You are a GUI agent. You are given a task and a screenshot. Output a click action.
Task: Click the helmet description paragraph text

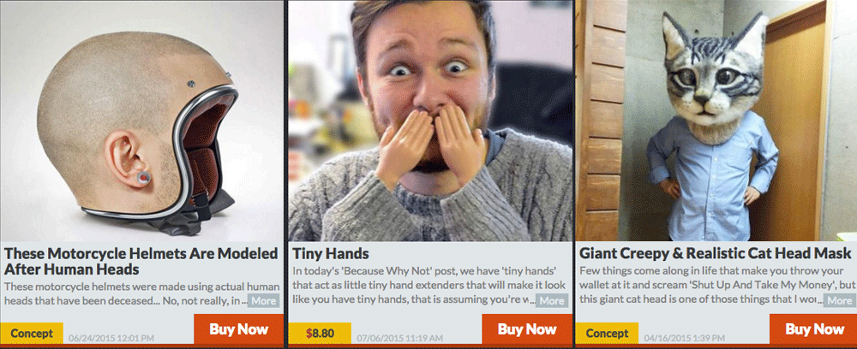pyautogui.click(x=141, y=293)
